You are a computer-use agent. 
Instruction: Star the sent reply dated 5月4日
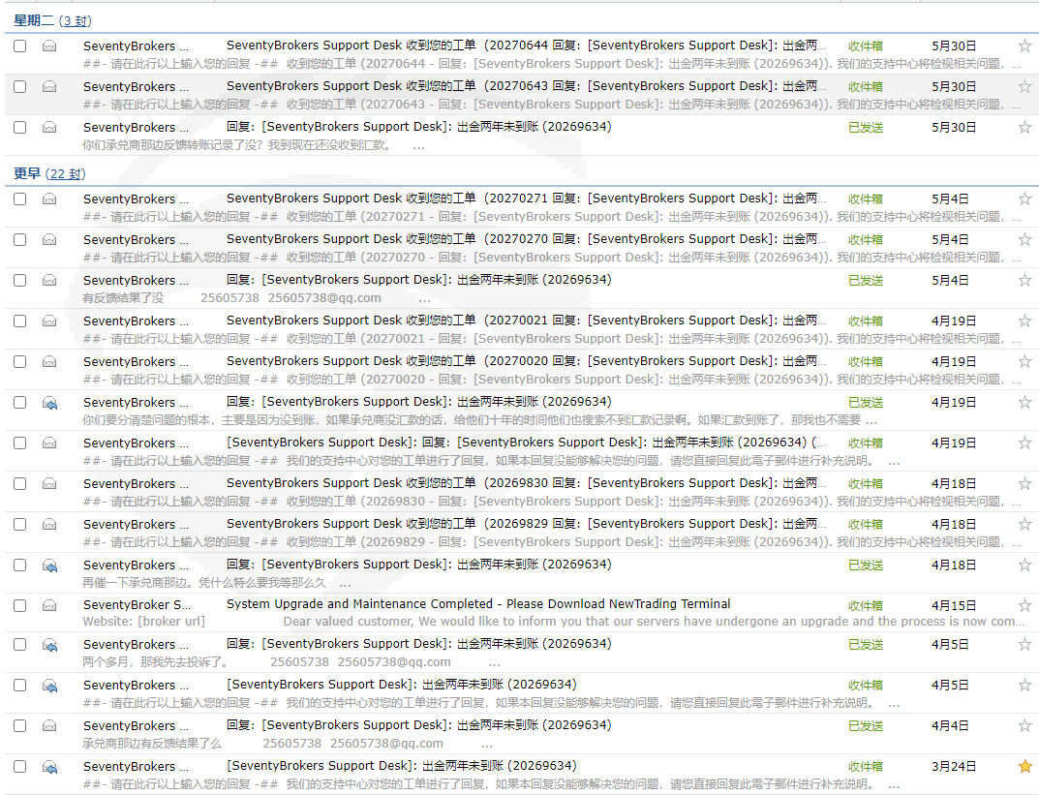pyautogui.click(x=1024, y=280)
